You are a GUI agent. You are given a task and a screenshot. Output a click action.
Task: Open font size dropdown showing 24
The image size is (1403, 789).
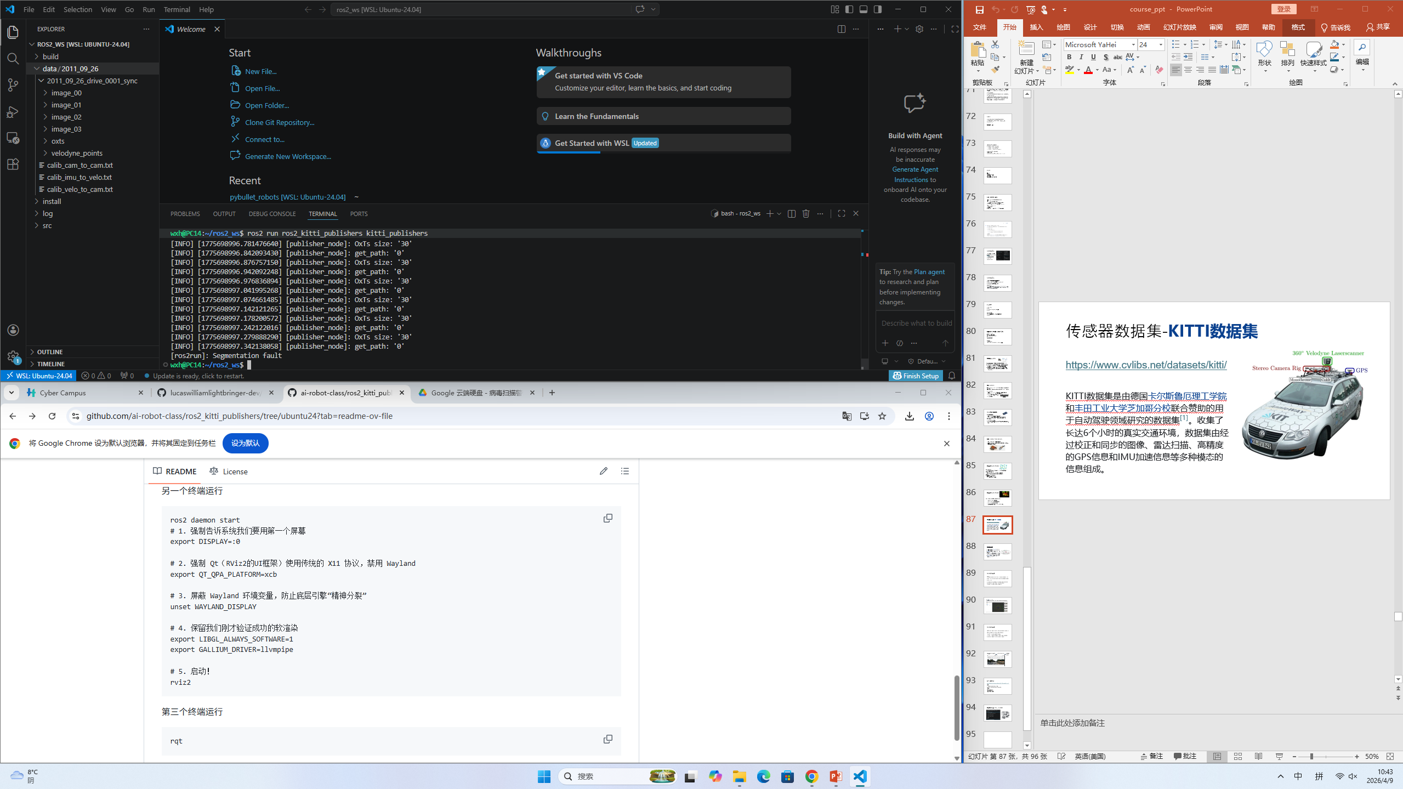click(x=1160, y=44)
